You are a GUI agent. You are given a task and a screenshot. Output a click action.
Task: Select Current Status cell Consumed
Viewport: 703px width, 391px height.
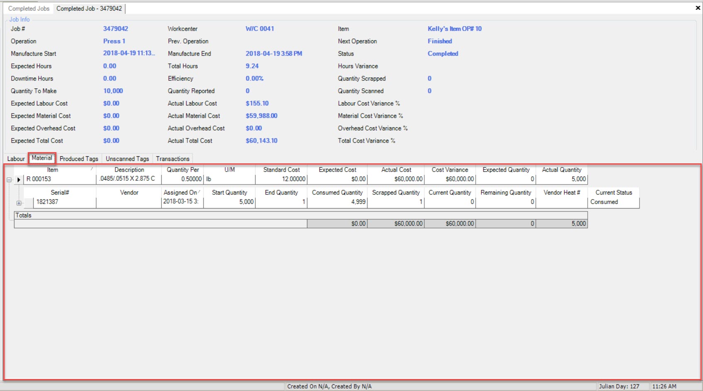tap(614, 202)
